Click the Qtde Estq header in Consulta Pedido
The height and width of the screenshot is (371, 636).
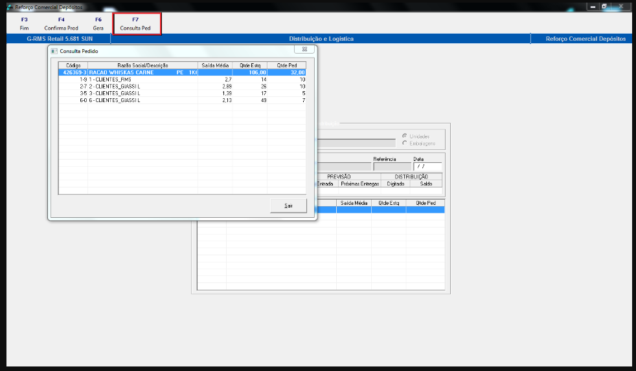click(250, 65)
